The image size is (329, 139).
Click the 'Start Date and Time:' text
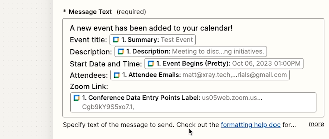(x=106, y=64)
